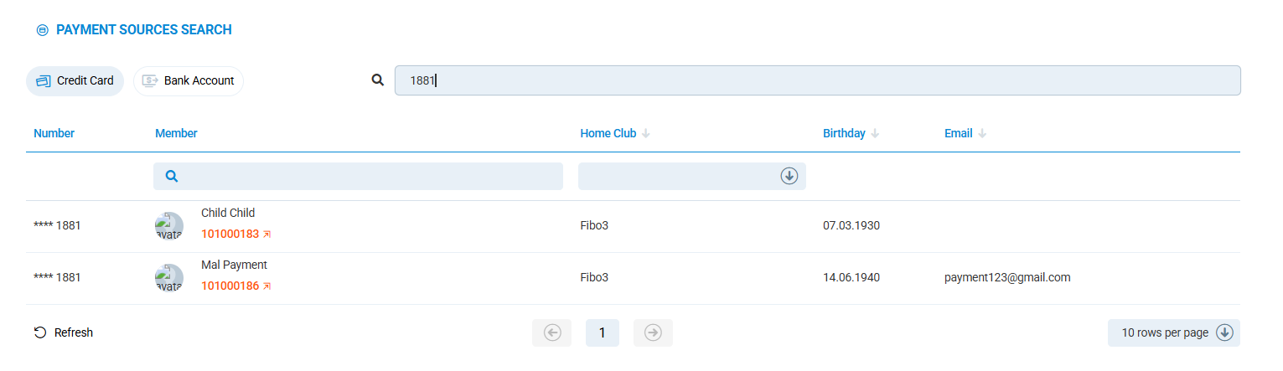Viewport: 1283px width, 371px height.
Task: Click the Member filter search icon
Action: coord(172,176)
